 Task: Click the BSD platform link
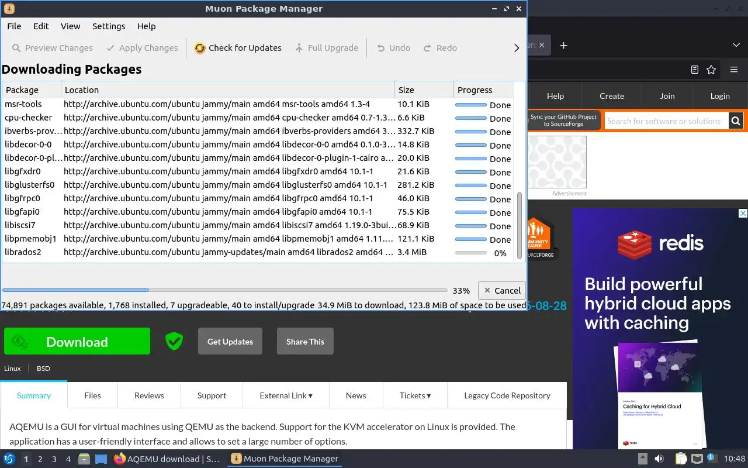click(43, 369)
